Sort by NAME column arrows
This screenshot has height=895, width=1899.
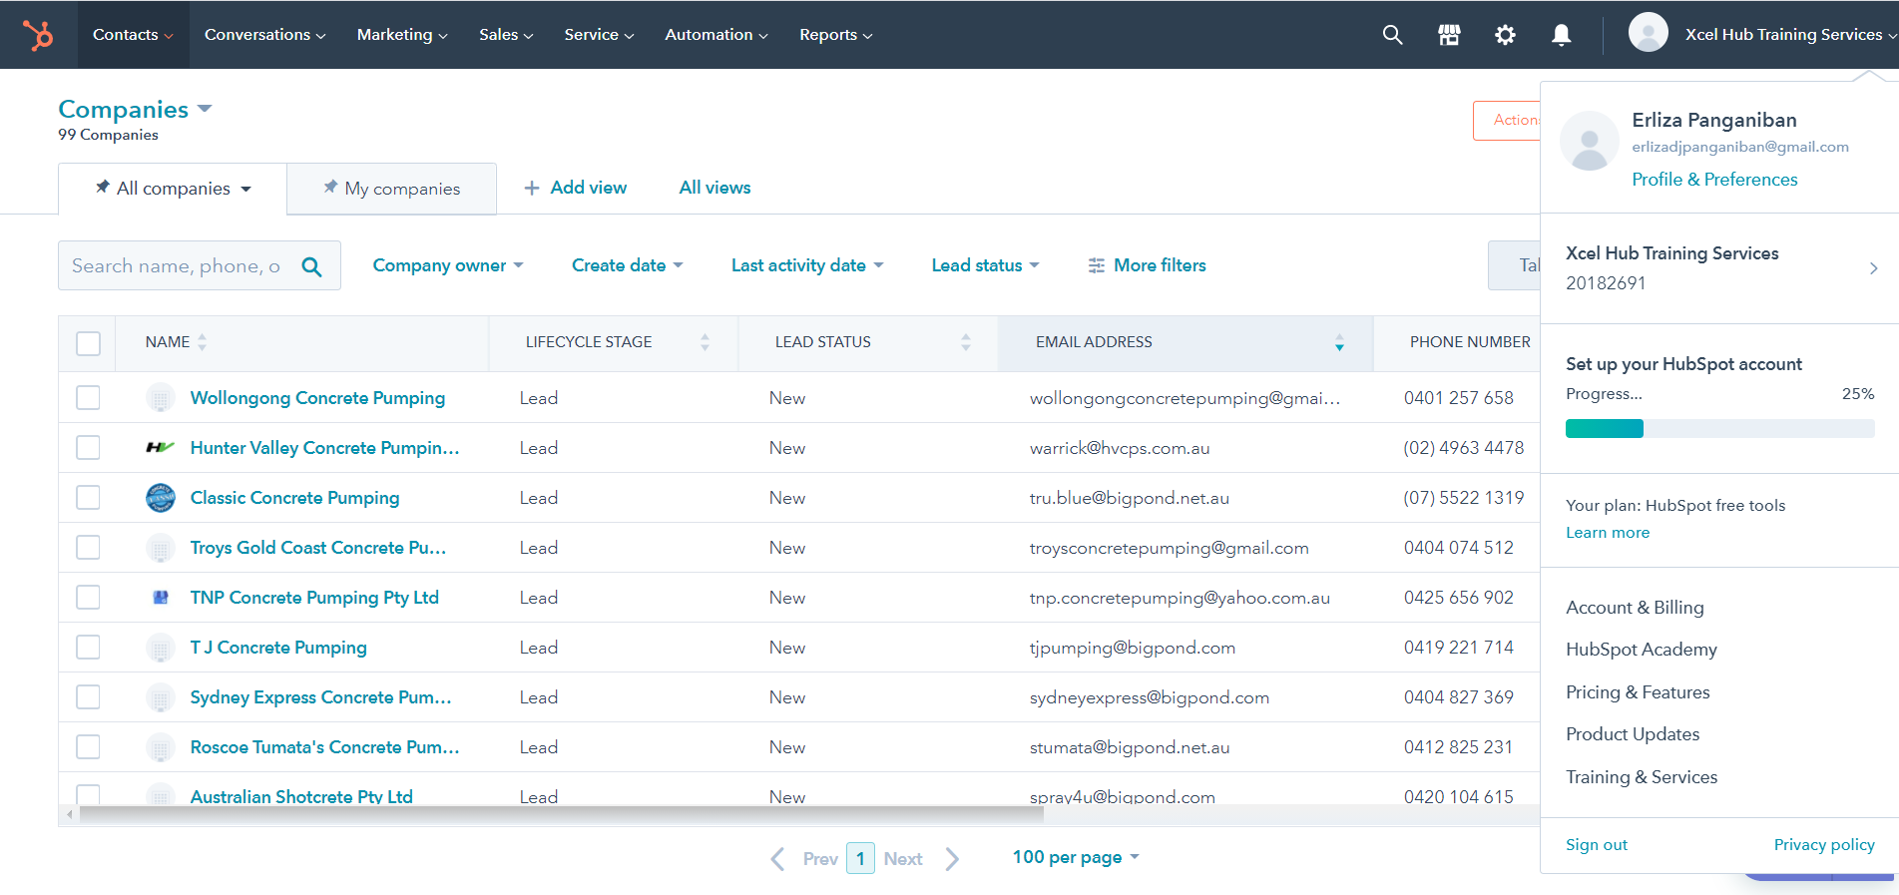(202, 342)
